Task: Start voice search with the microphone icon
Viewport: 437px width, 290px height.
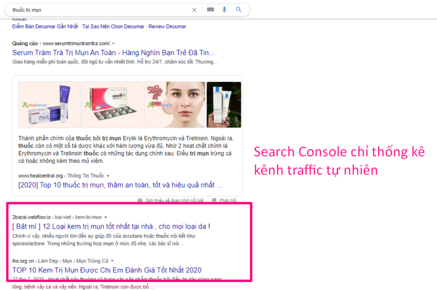Action: click(x=225, y=10)
